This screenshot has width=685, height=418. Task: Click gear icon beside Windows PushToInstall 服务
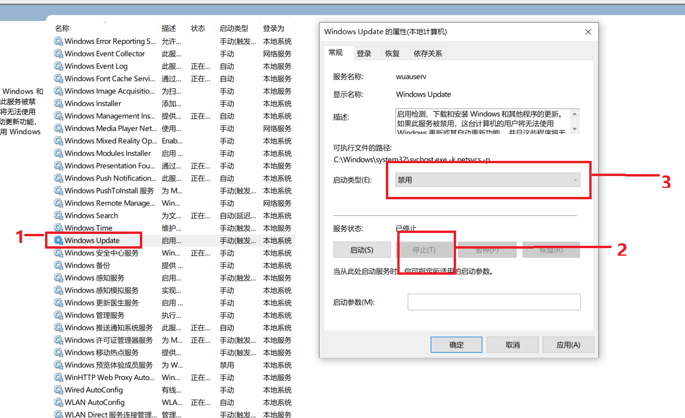(x=58, y=191)
